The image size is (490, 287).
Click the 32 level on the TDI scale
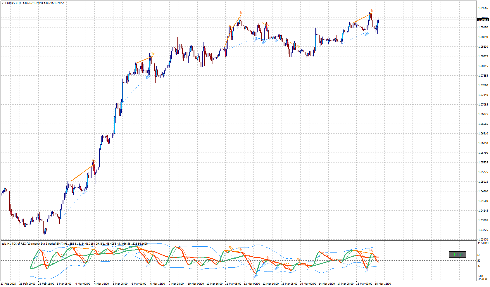tap(479, 266)
